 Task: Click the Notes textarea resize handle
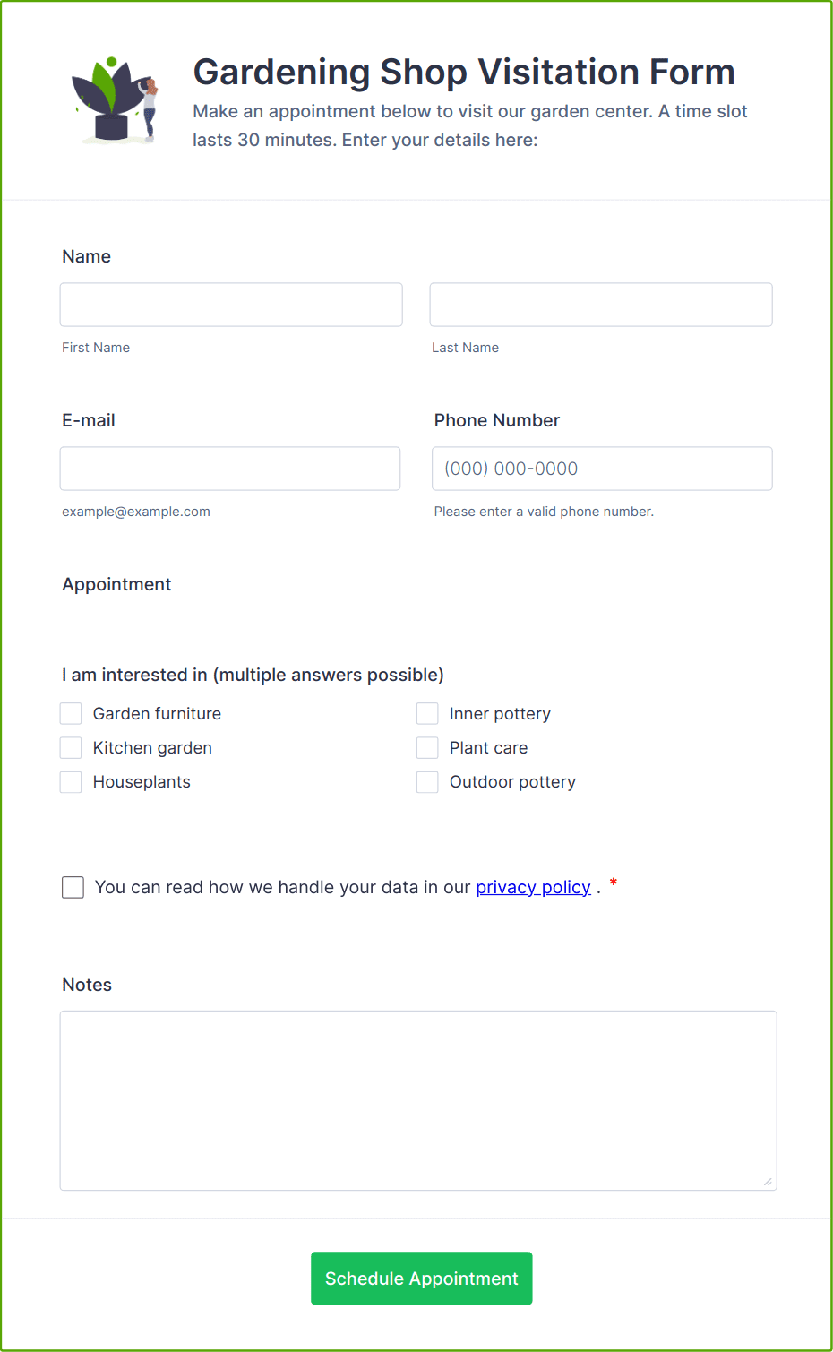[768, 1181]
